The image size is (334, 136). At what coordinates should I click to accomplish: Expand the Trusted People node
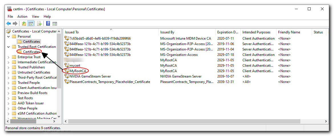[x=9, y=83]
